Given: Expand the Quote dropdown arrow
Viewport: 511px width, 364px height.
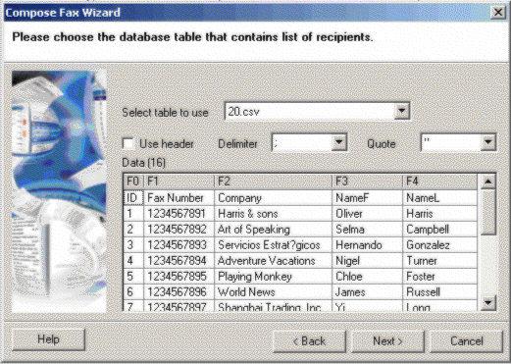Looking at the screenshot, I should (x=488, y=142).
